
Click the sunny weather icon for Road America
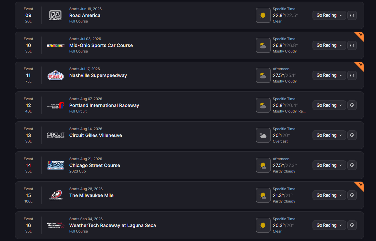(263, 15)
